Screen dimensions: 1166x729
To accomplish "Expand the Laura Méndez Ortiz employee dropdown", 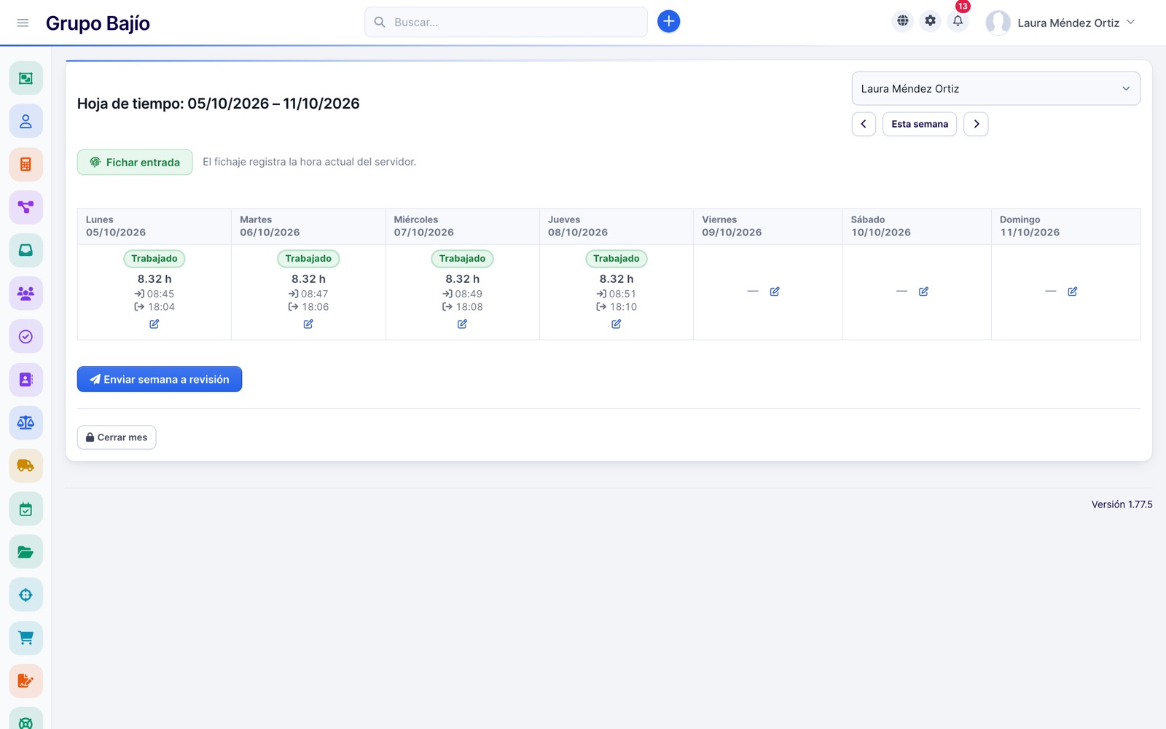I will pyautogui.click(x=995, y=88).
